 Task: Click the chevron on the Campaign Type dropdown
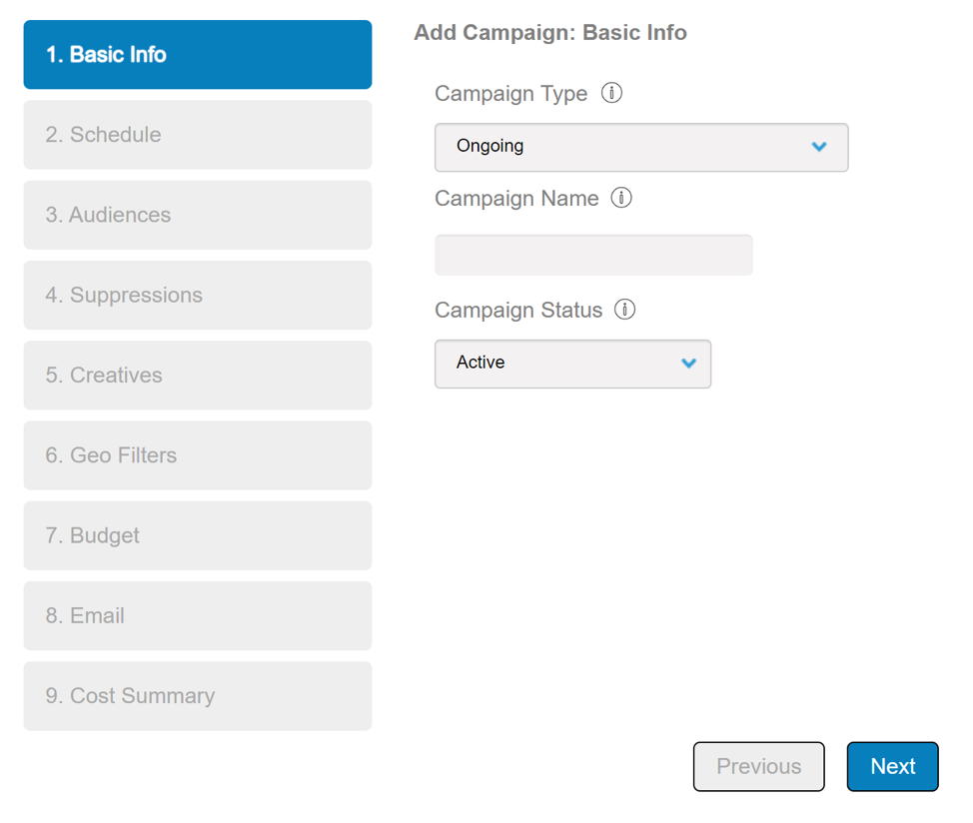tap(819, 147)
